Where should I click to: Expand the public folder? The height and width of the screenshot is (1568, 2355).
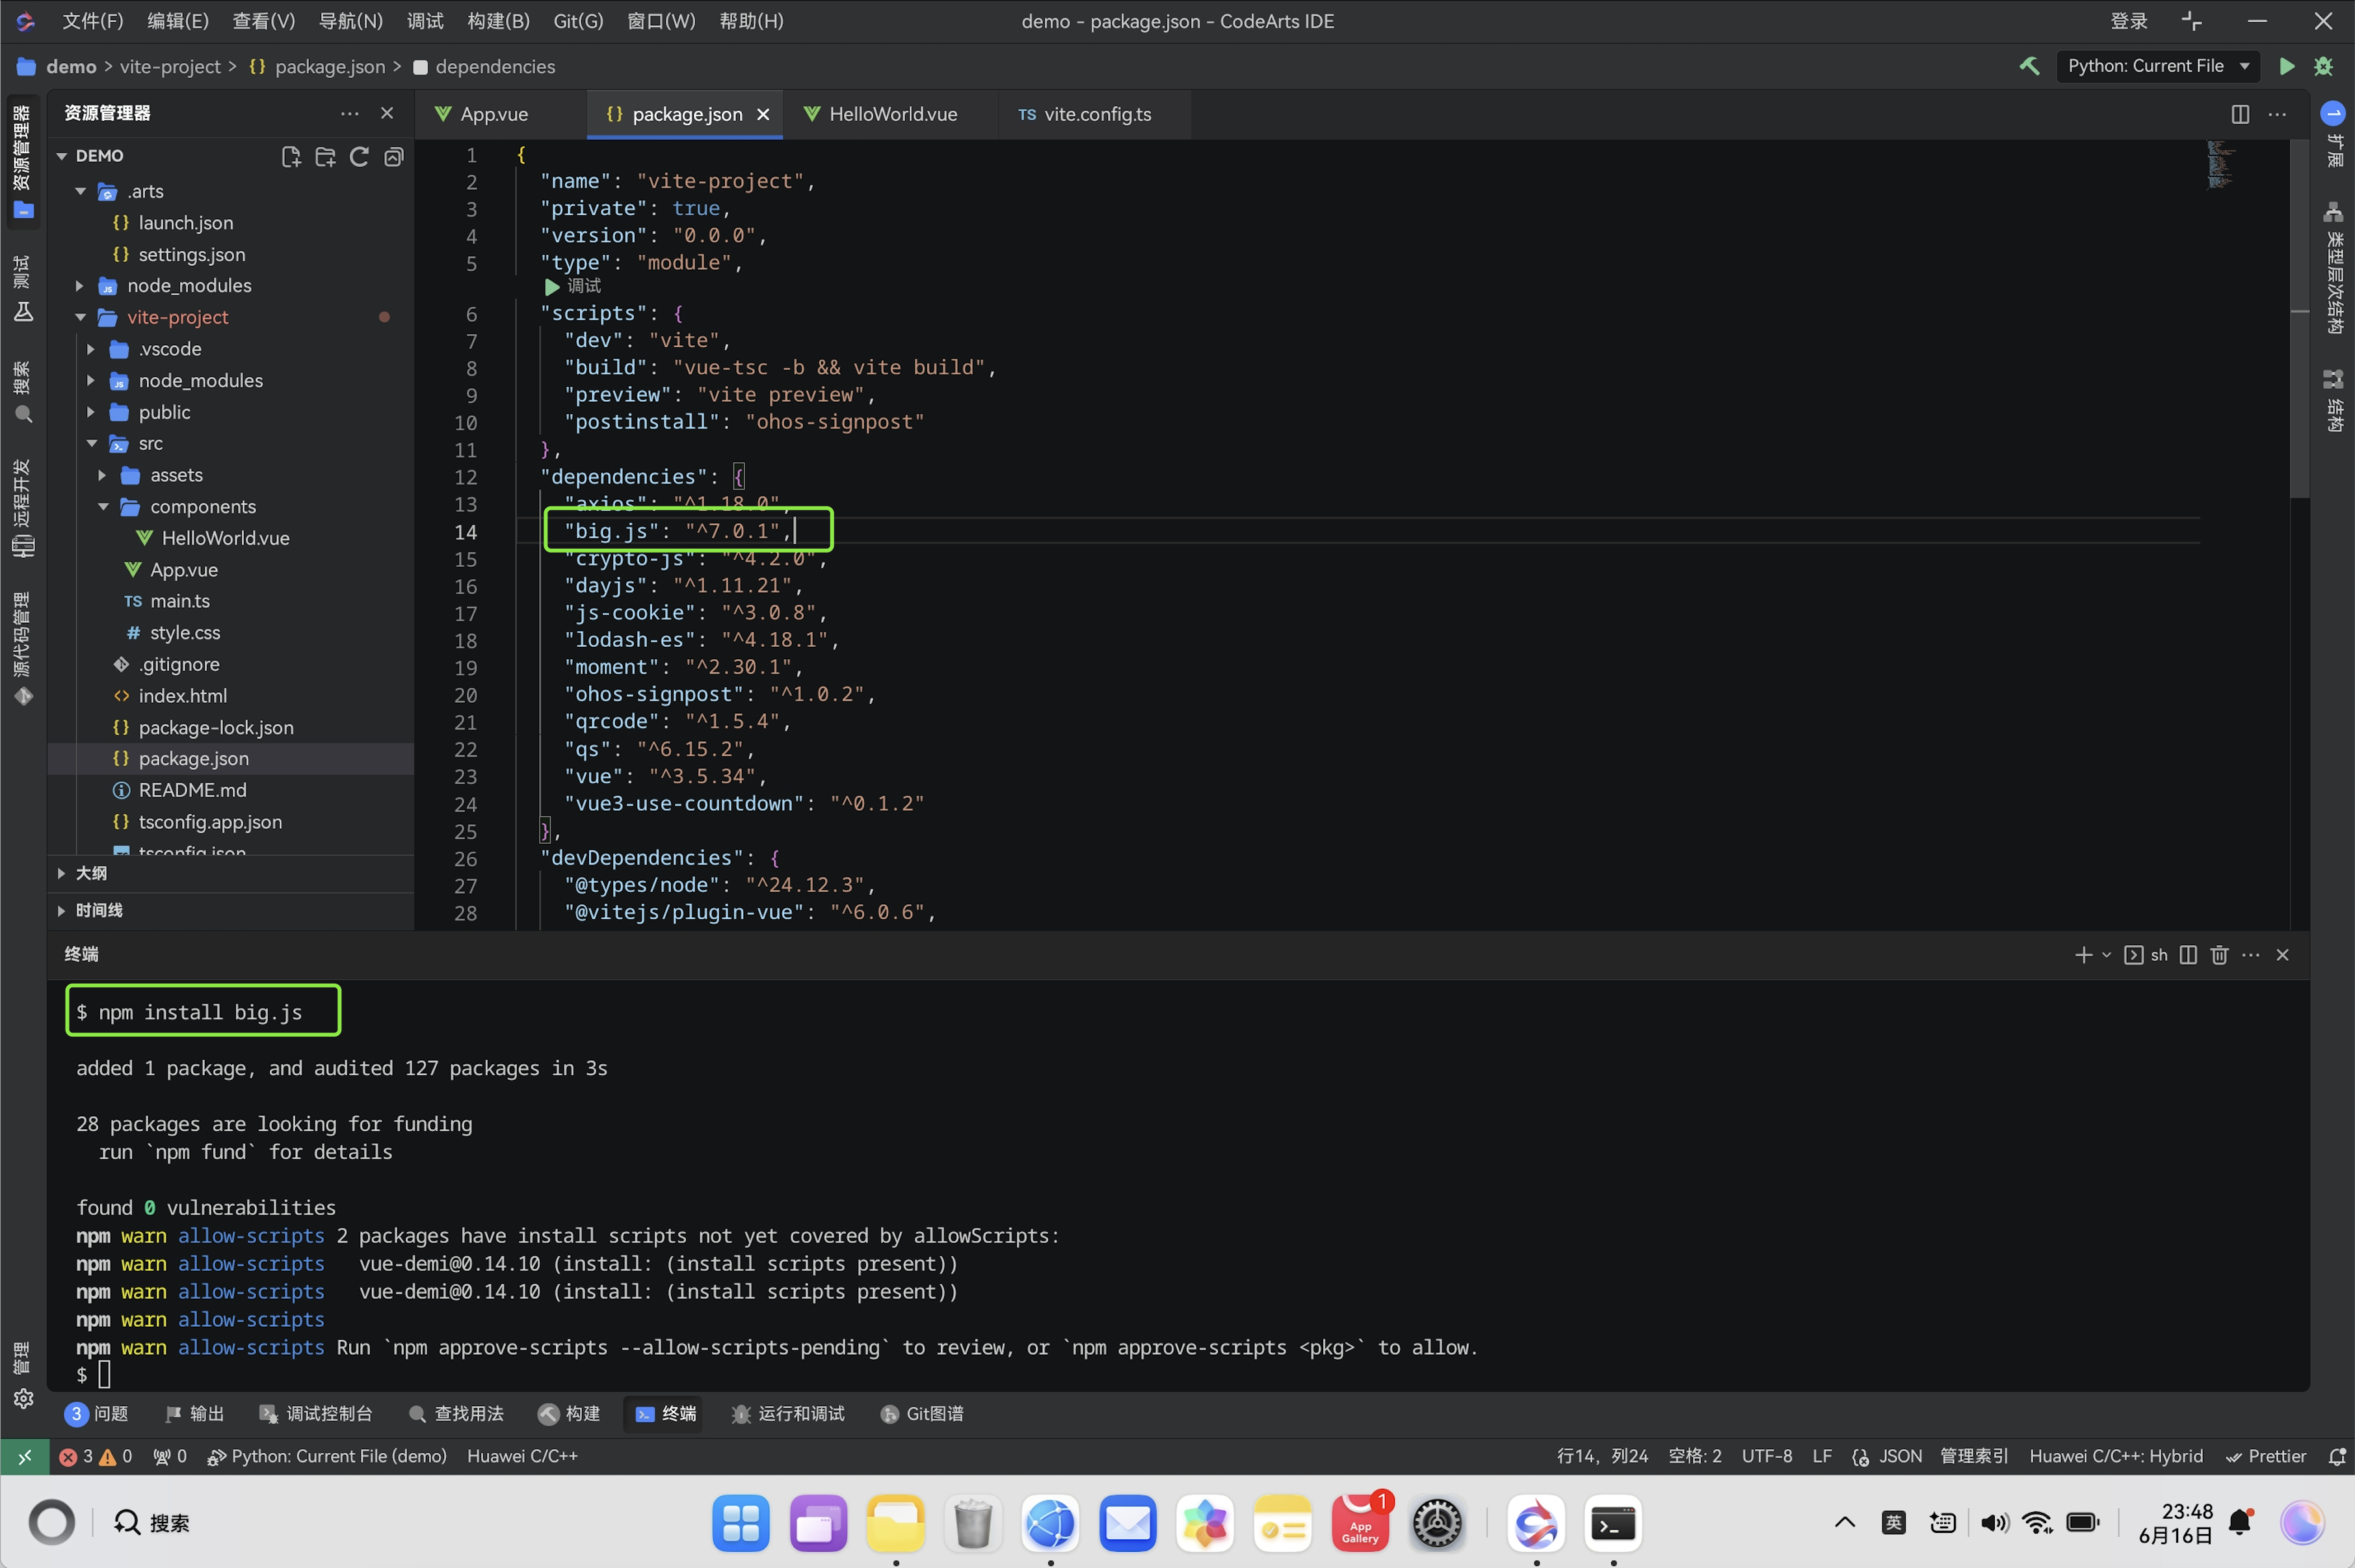click(x=92, y=412)
